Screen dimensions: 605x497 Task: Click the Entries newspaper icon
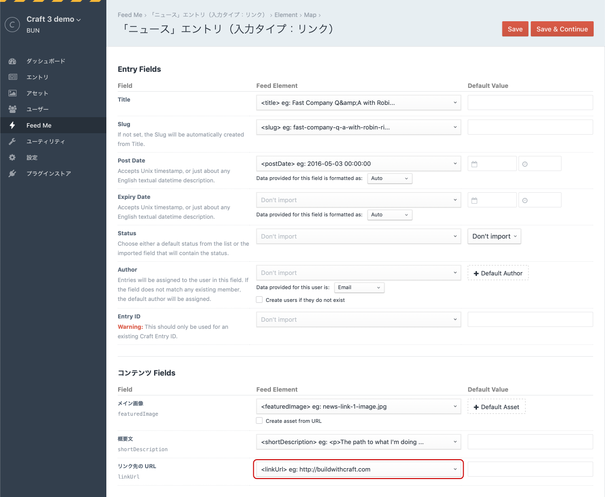(13, 77)
